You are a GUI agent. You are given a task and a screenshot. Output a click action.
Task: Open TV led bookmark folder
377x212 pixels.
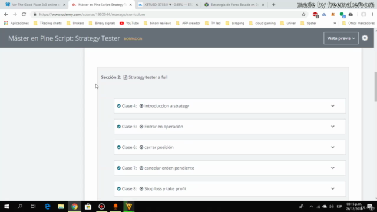(x=213, y=23)
